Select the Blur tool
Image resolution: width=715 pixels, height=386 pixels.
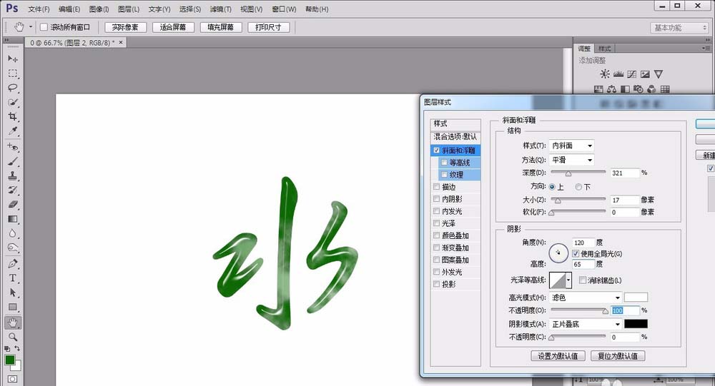click(13, 233)
